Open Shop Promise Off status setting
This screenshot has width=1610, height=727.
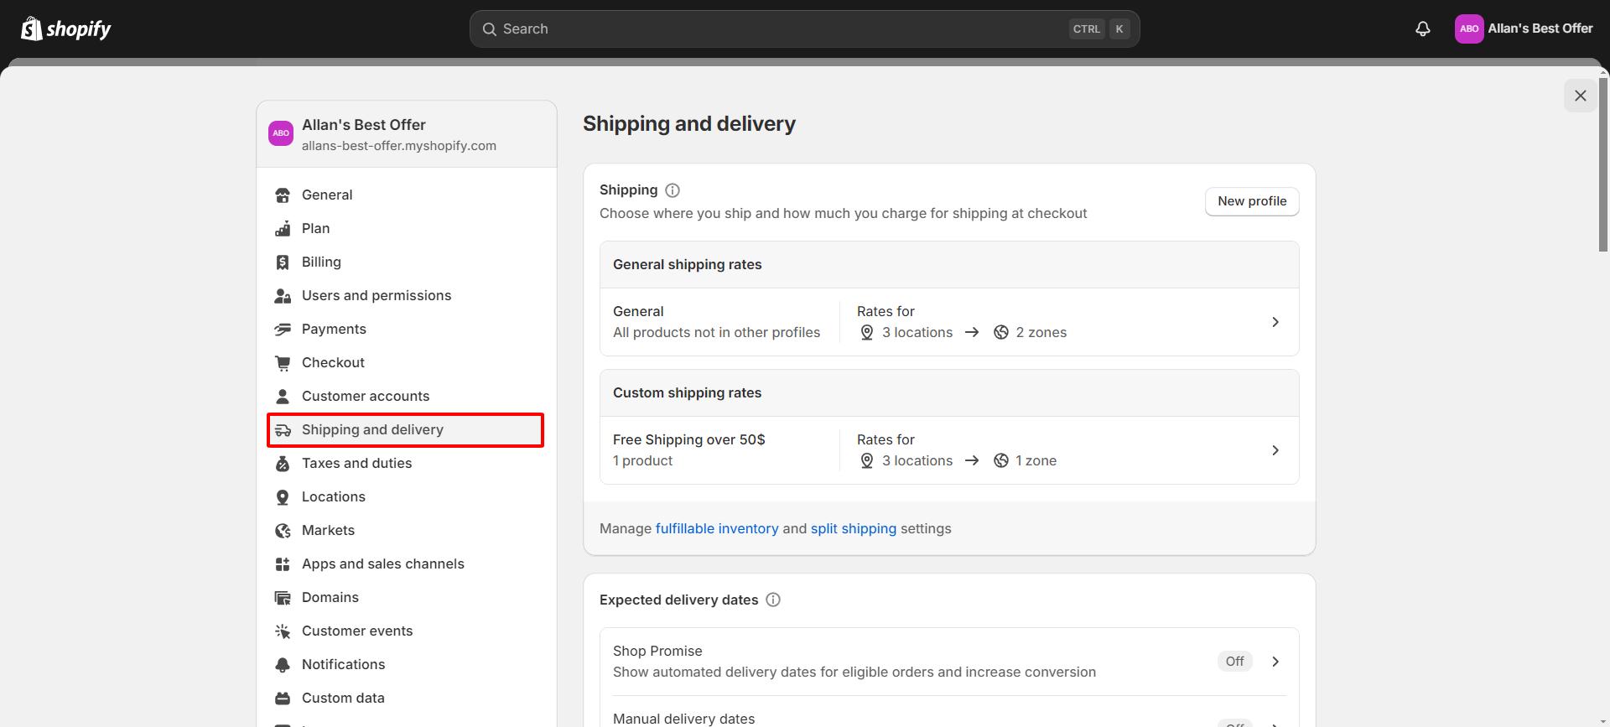pos(1234,662)
